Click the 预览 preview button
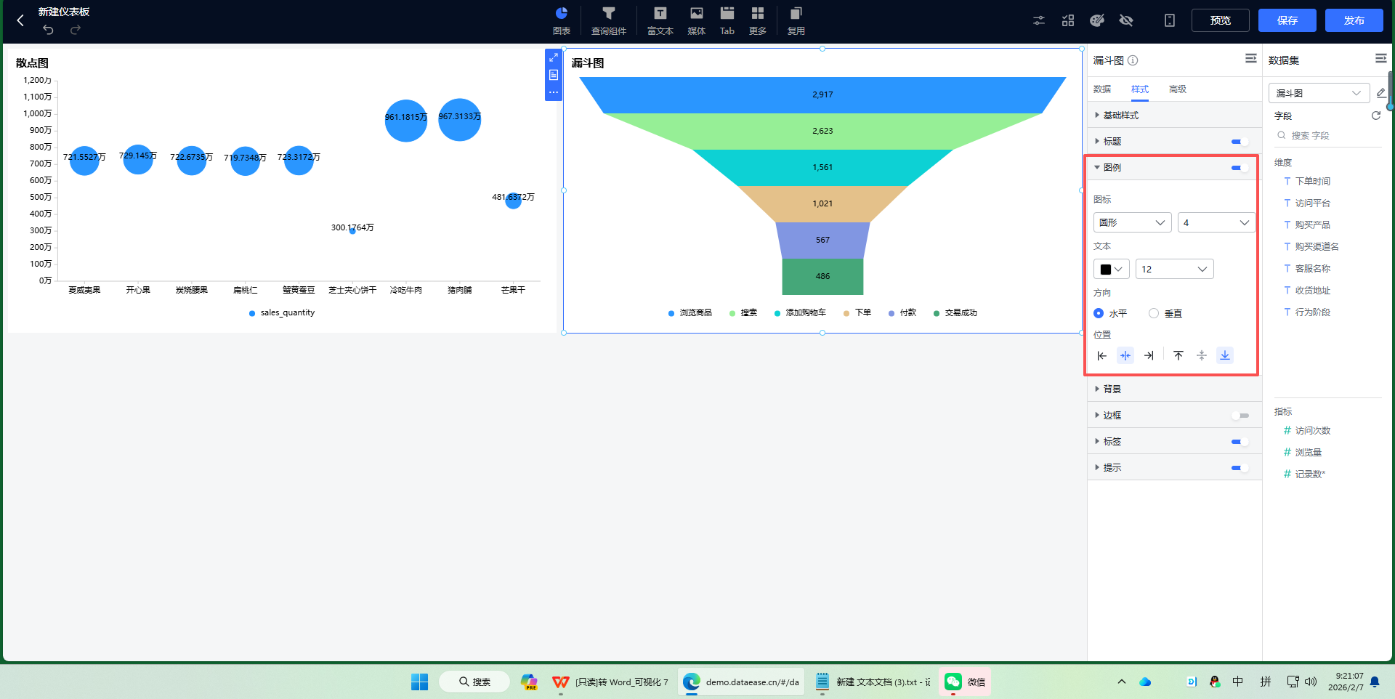 [x=1221, y=20]
